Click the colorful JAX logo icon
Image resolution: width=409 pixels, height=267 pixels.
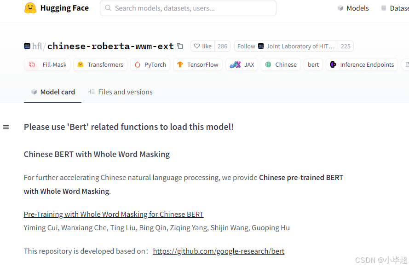pos(235,64)
